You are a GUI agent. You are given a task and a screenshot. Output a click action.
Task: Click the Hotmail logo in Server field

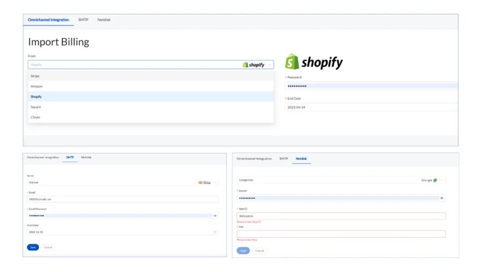pos(205,183)
